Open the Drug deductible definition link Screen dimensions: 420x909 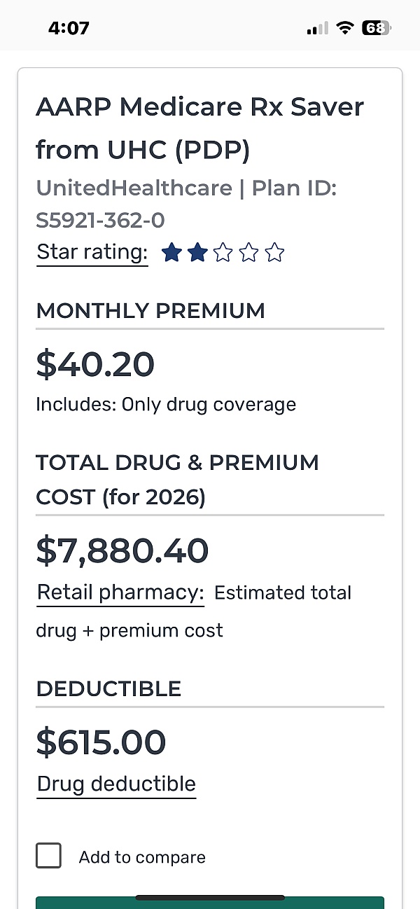(x=116, y=784)
